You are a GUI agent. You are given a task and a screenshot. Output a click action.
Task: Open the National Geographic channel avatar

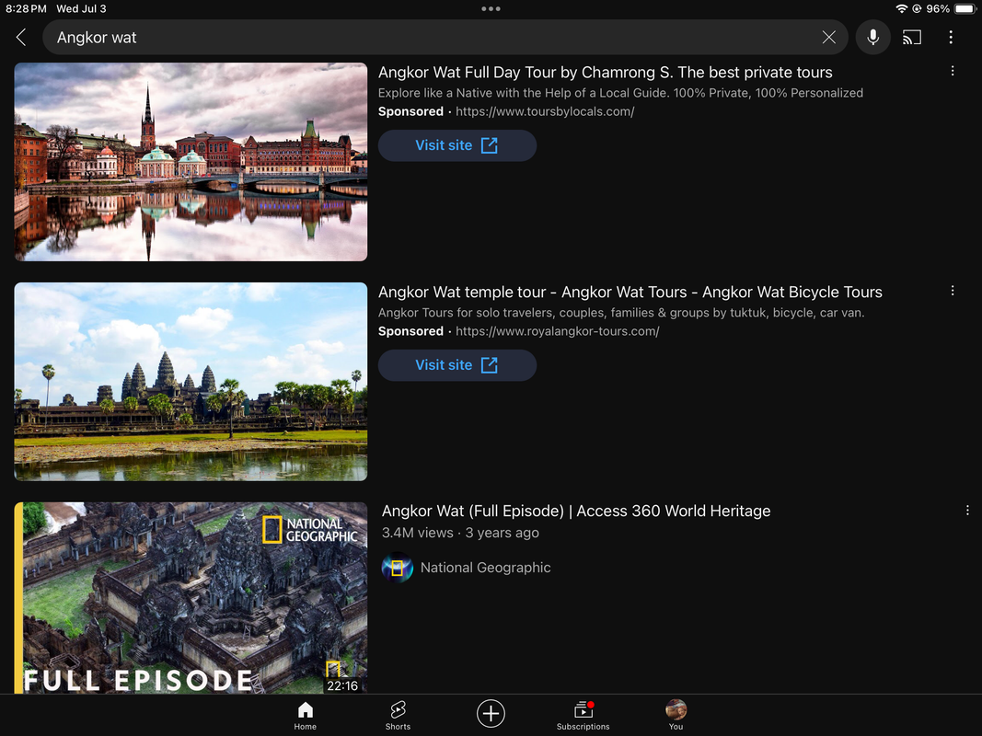(x=397, y=568)
